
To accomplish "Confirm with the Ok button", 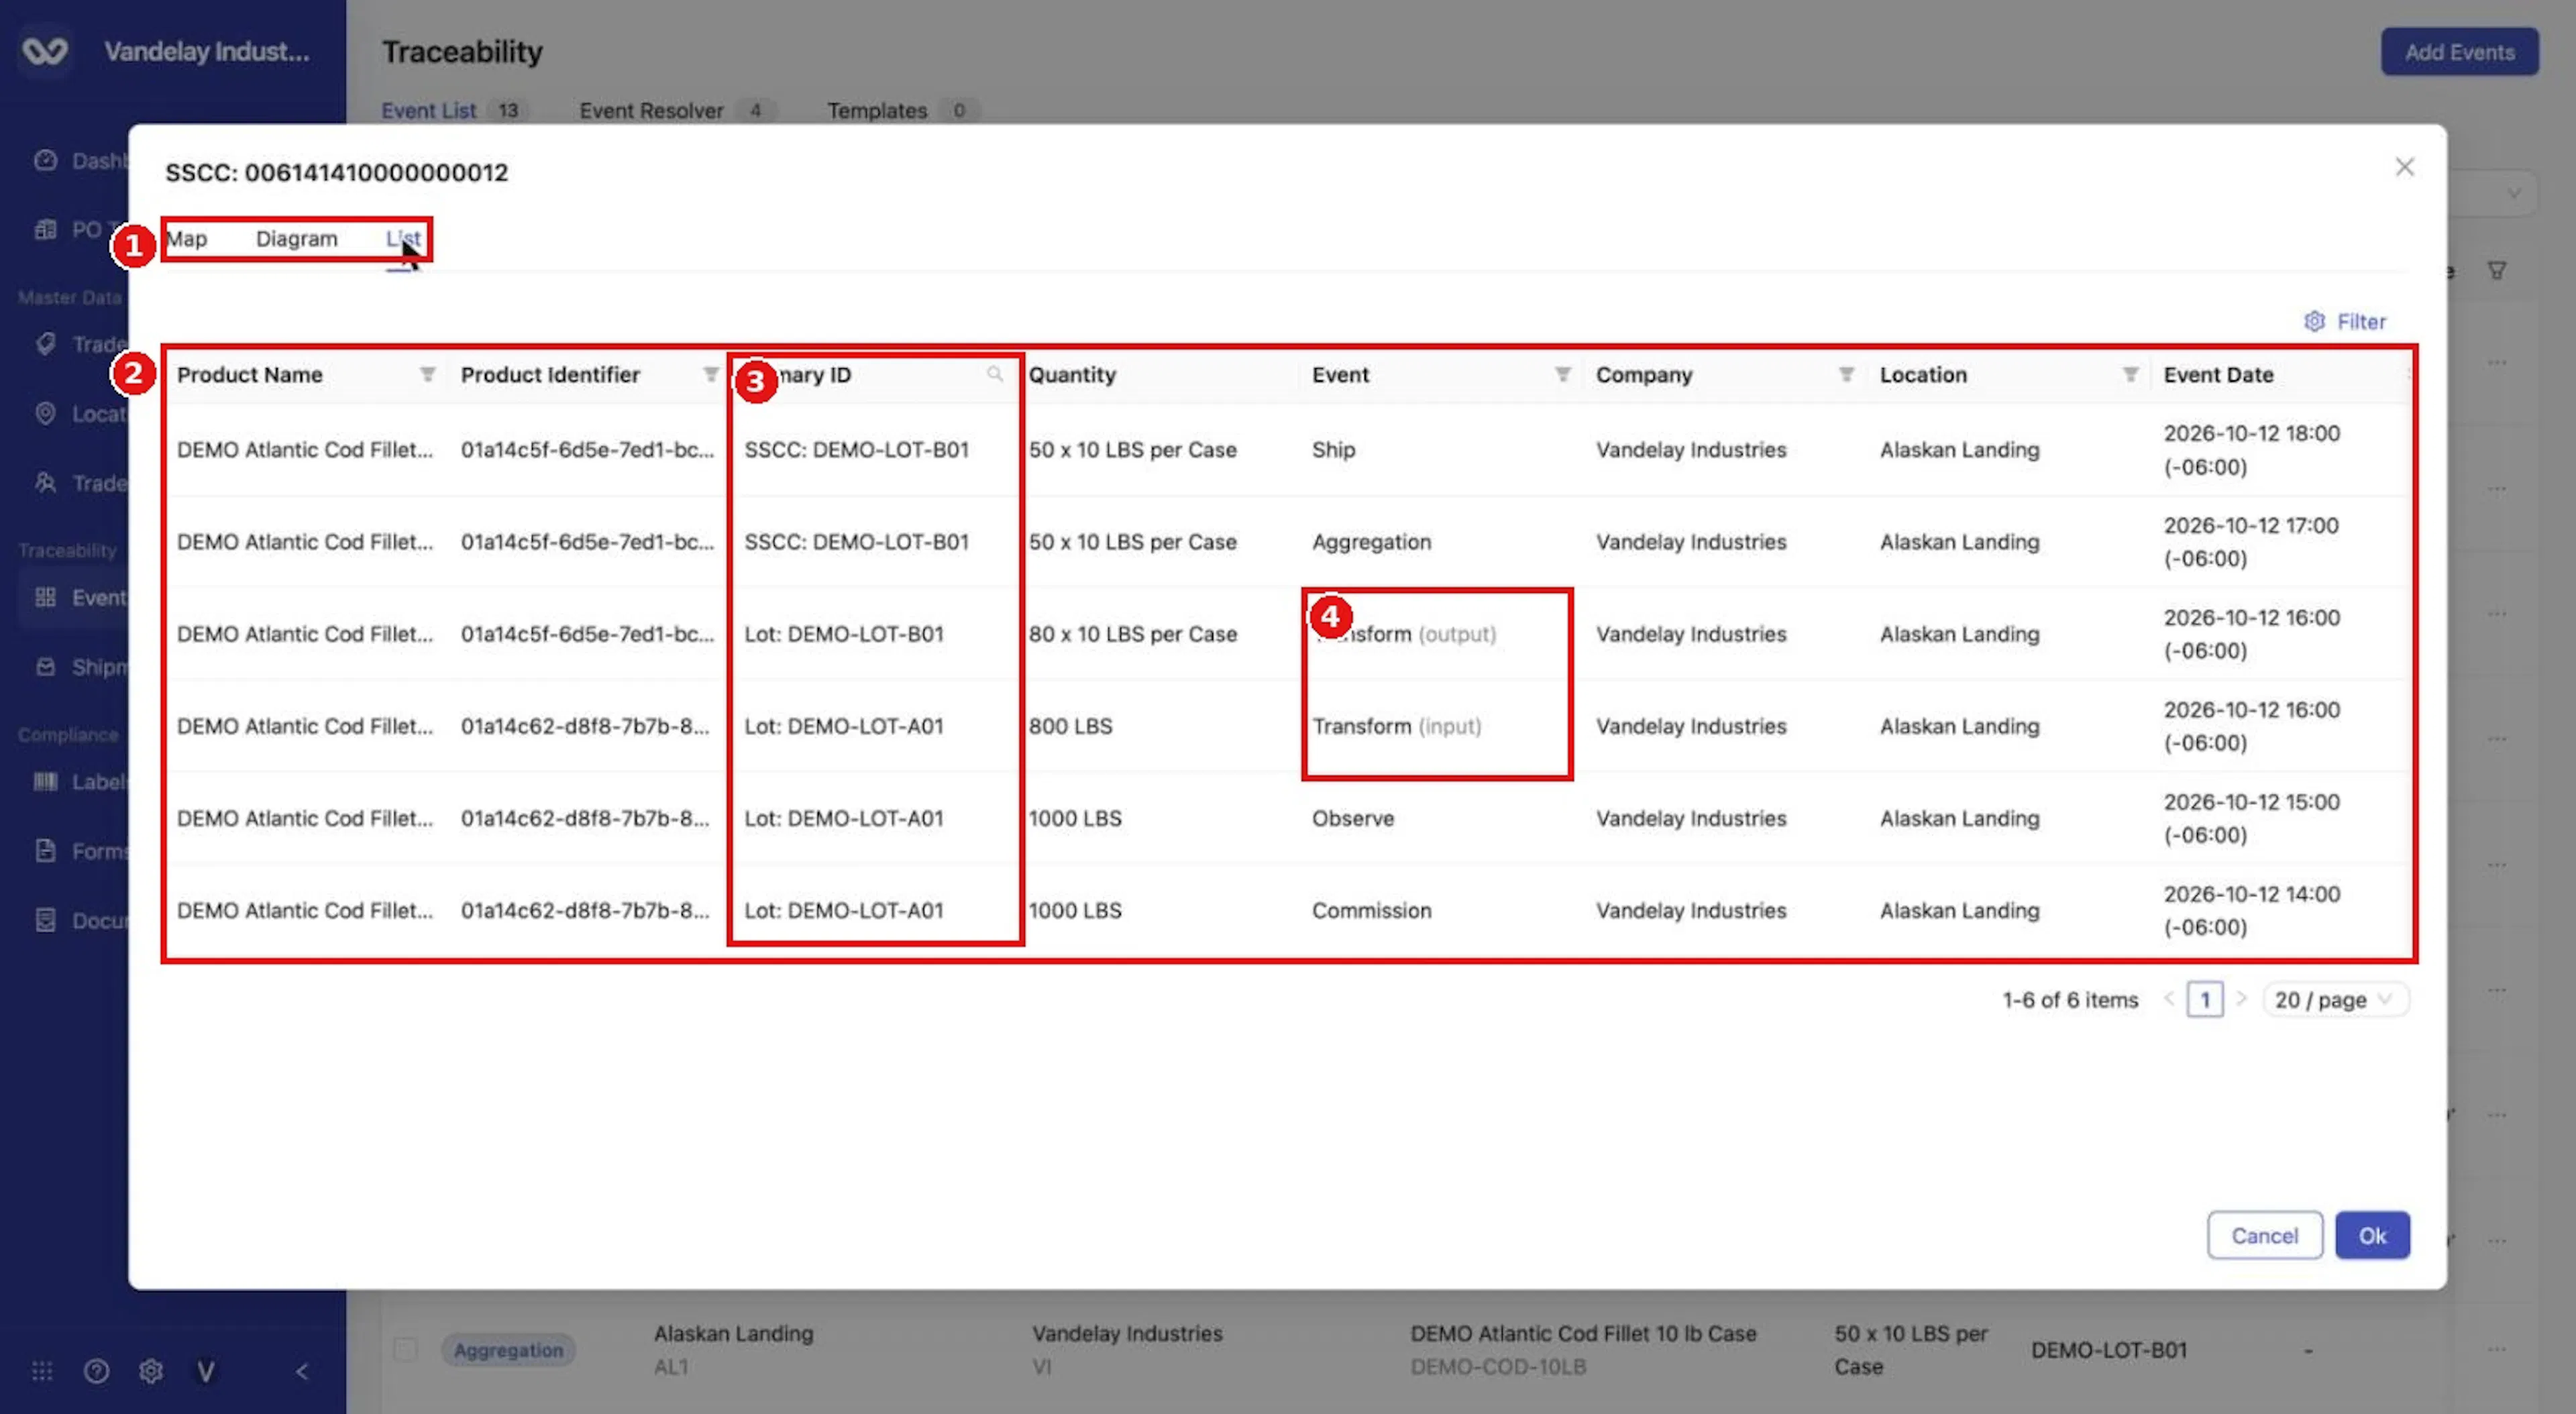I will (x=2372, y=1236).
